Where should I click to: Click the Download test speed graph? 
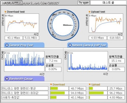click(x=22, y=23)
